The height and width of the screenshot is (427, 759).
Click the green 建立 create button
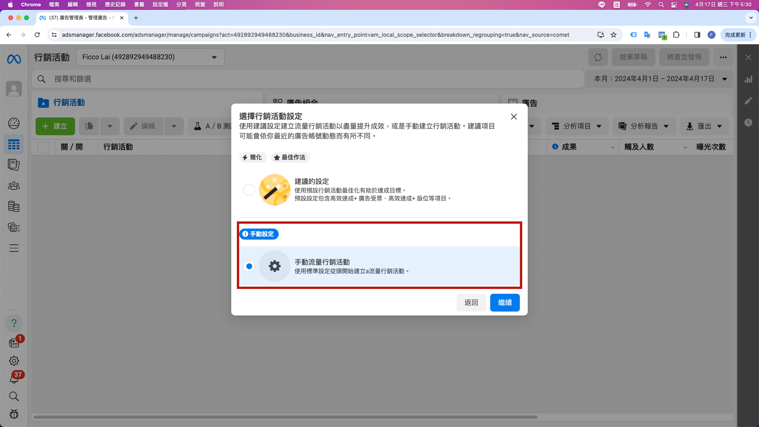click(x=55, y=126)
